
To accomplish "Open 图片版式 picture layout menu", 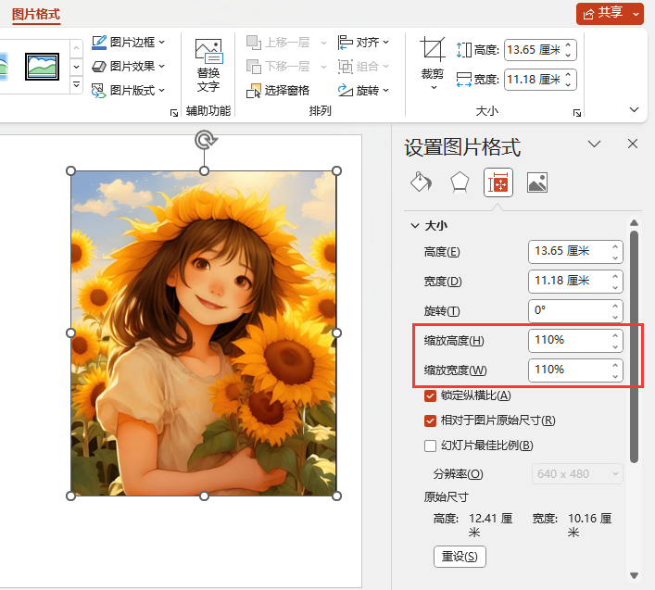I will 128,90.
